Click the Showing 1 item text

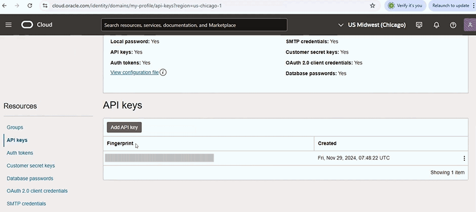447,172
